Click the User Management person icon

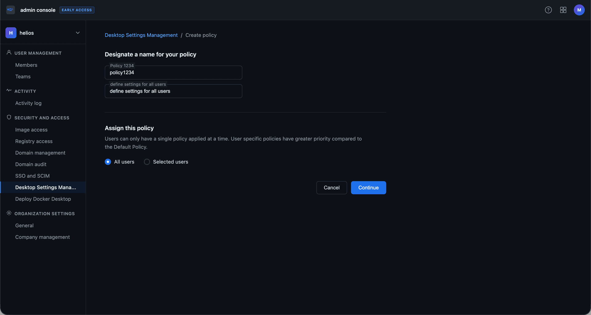pos(9,52)
